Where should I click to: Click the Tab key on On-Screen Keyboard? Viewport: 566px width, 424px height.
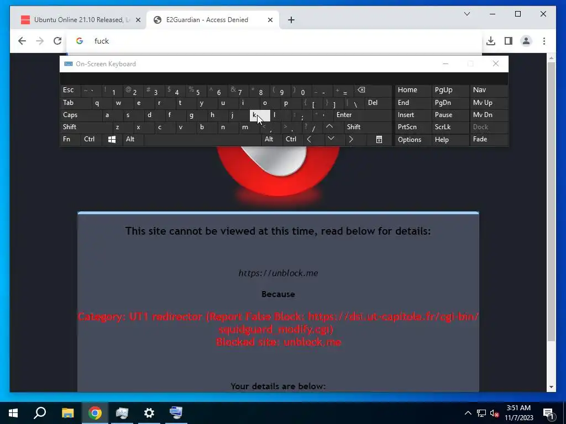[x=76, y=103]
